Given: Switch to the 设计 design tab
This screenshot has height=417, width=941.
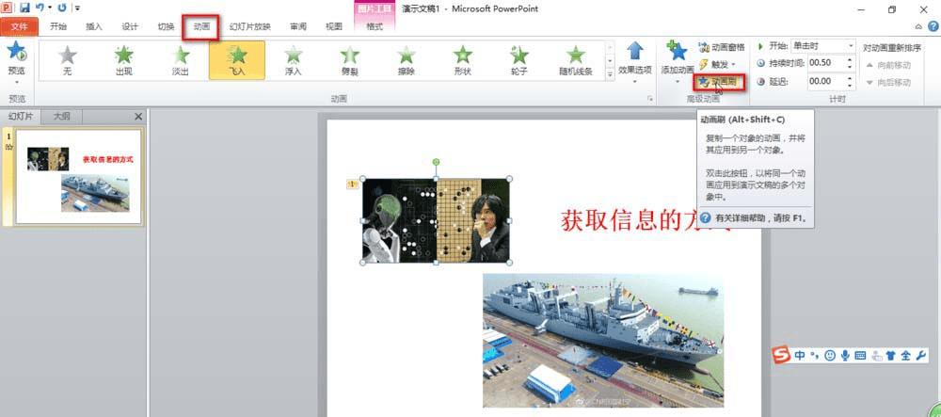Looking at the screenshot, I should coord(130,26).
